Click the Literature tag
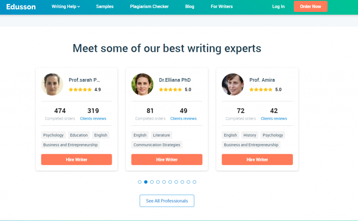This screenshot has width=358, height=221. click(162, 135)
